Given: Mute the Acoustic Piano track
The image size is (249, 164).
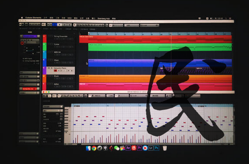Looking at the screenshot, I should click(49, 68).
